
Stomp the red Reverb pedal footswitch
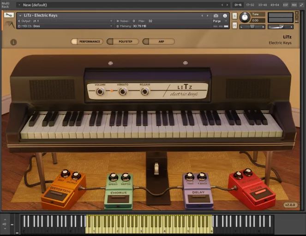(262, 194)
